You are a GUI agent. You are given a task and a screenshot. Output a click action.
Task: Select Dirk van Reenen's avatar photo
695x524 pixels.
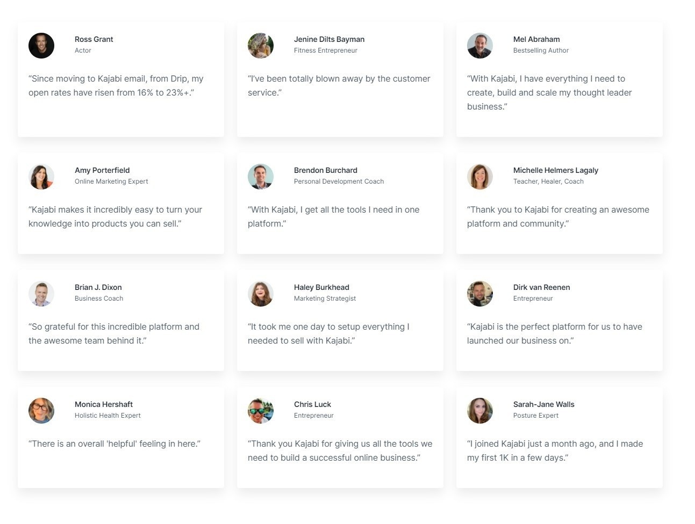480,294
